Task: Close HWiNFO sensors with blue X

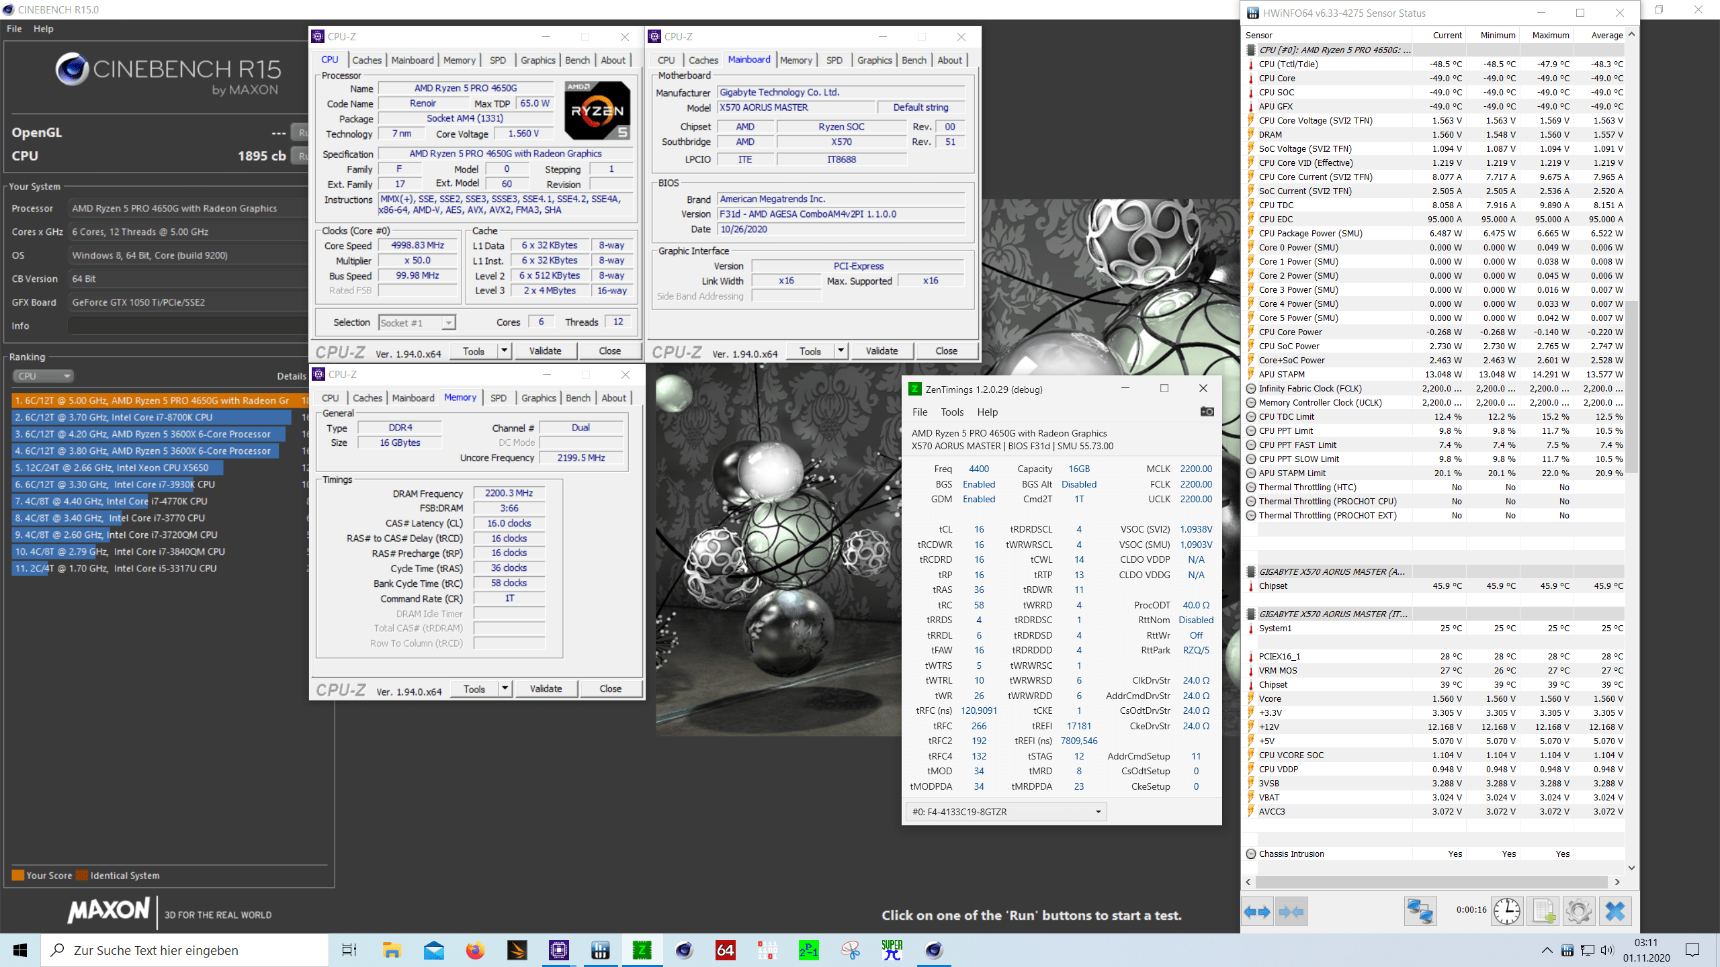Action: pyautogui.click(x=1615, y=912)
